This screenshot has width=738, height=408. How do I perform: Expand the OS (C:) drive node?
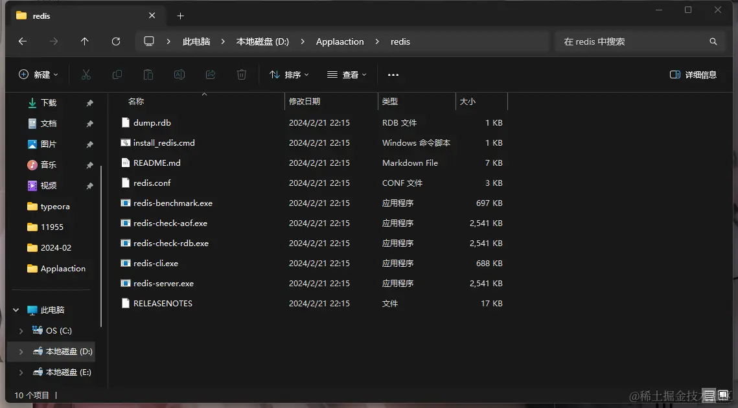click(x=21, y=331)
